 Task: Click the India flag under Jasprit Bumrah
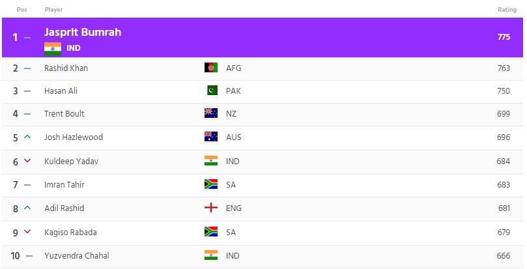[x=53, y=48]
